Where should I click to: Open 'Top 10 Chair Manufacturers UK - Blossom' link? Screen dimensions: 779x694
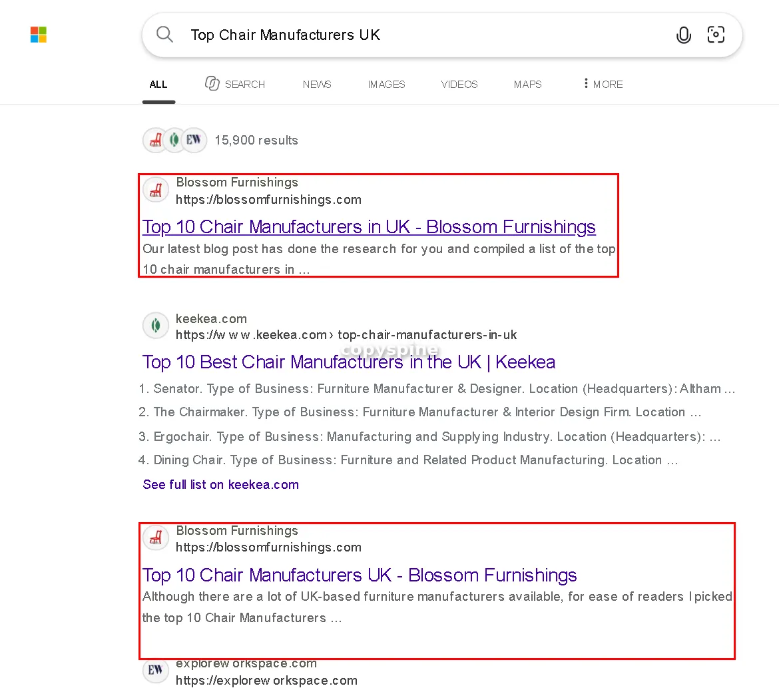click(x=360, y=575)
